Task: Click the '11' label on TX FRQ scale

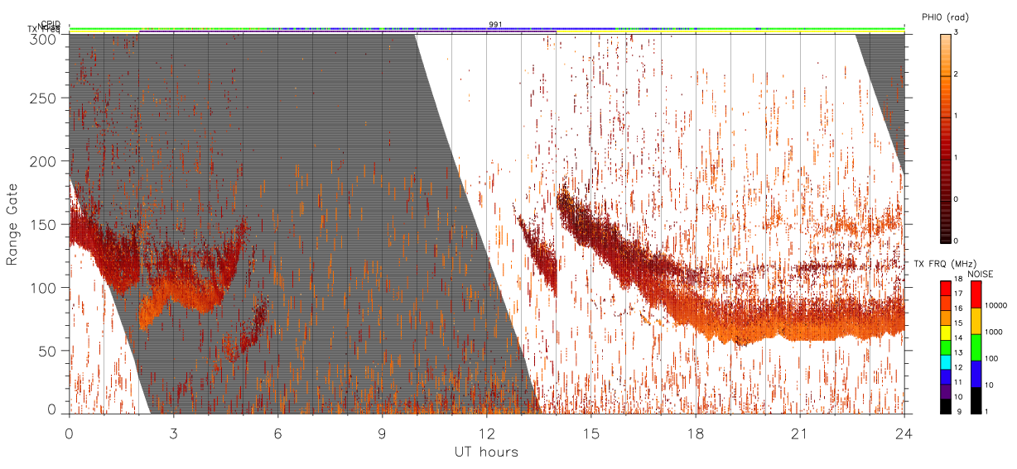Action: coord(957,383)
